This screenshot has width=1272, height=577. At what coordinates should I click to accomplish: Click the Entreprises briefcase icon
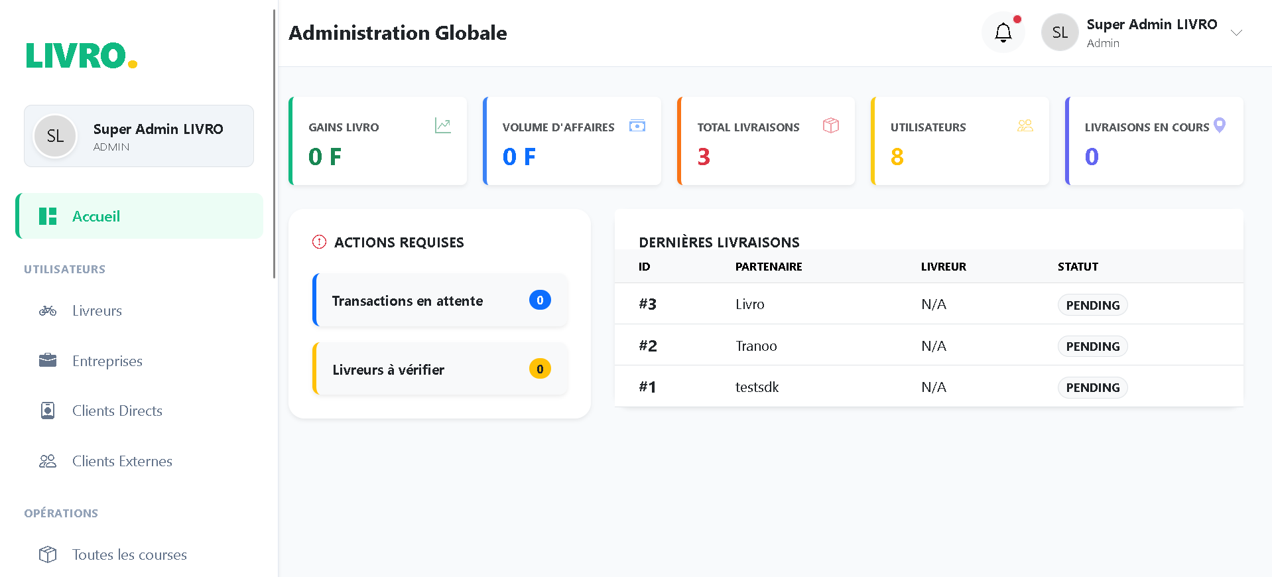click(x=48, y=361)
